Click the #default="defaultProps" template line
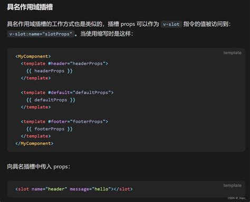 coord(67,92)
